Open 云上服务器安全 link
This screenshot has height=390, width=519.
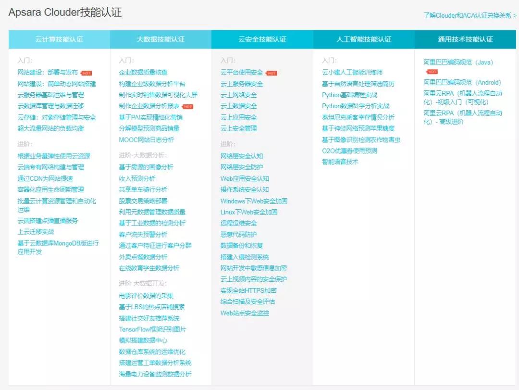pos(242,84)
